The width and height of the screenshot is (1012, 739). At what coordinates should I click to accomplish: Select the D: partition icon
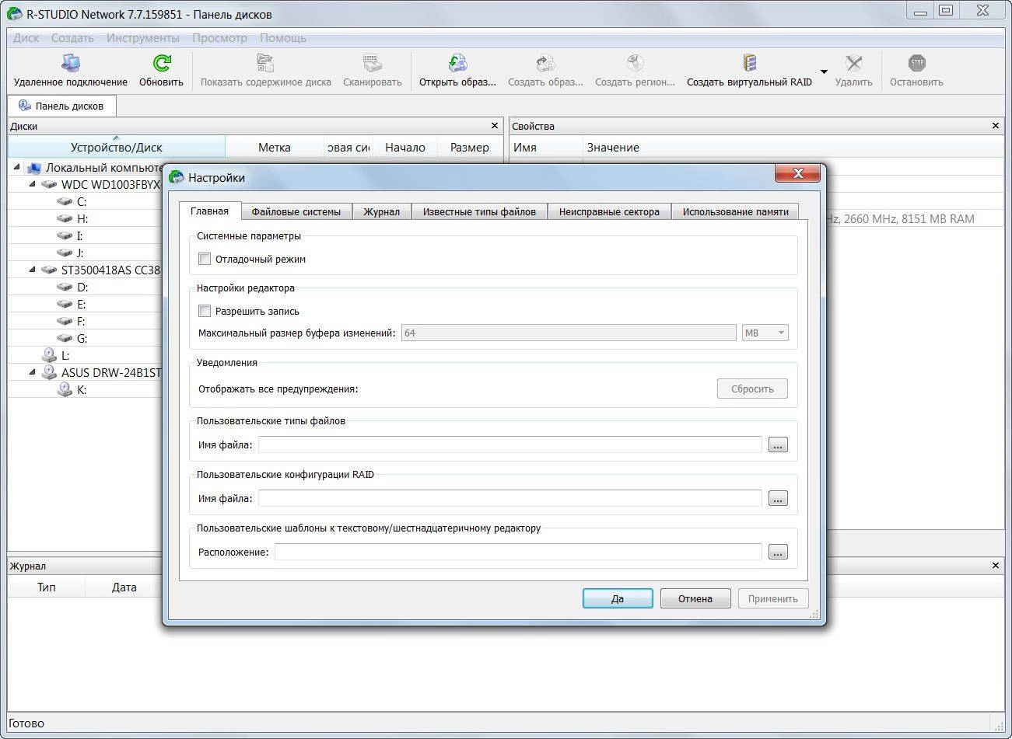tap(65, 287)
